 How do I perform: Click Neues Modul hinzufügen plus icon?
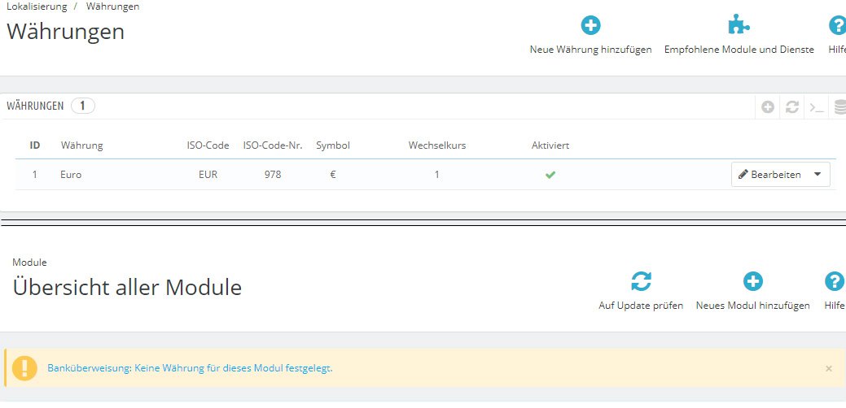pos(752,281)
